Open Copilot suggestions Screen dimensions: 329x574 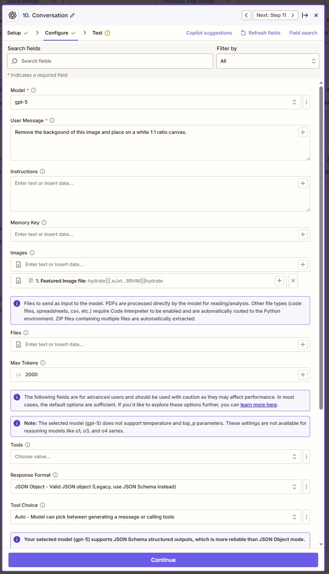[209, 33]
